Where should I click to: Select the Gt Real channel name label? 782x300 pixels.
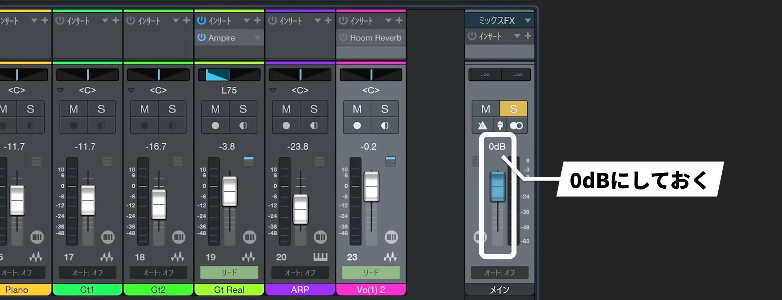click(x=229, y=290)
